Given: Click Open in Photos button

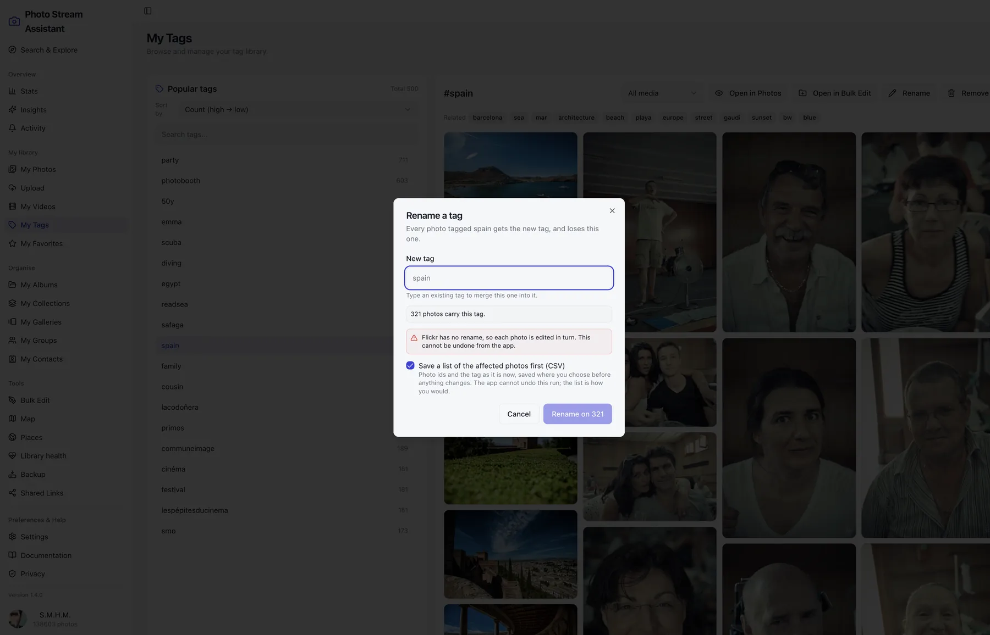Looking at the screenshot, I should [748, 93].
